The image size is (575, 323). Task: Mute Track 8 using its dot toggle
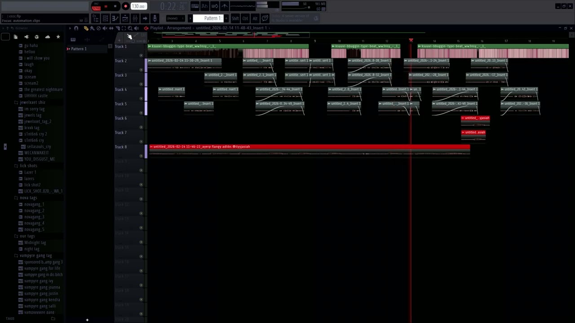[141, 156]
